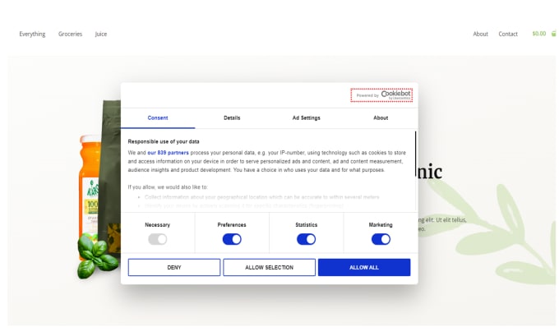
Task: Go to the Juice category
Action: pos(101,34)
